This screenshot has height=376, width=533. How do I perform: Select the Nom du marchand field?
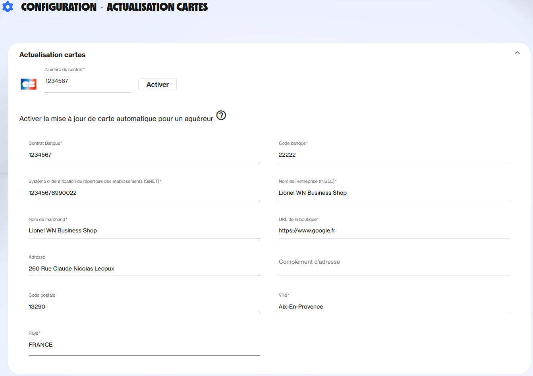point(144,230)
